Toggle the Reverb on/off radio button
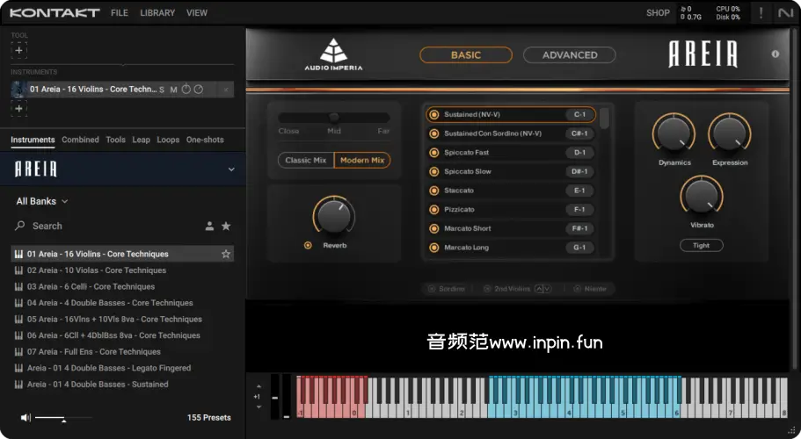This screenshot has height=439, width=801. [x=308, y=245]
